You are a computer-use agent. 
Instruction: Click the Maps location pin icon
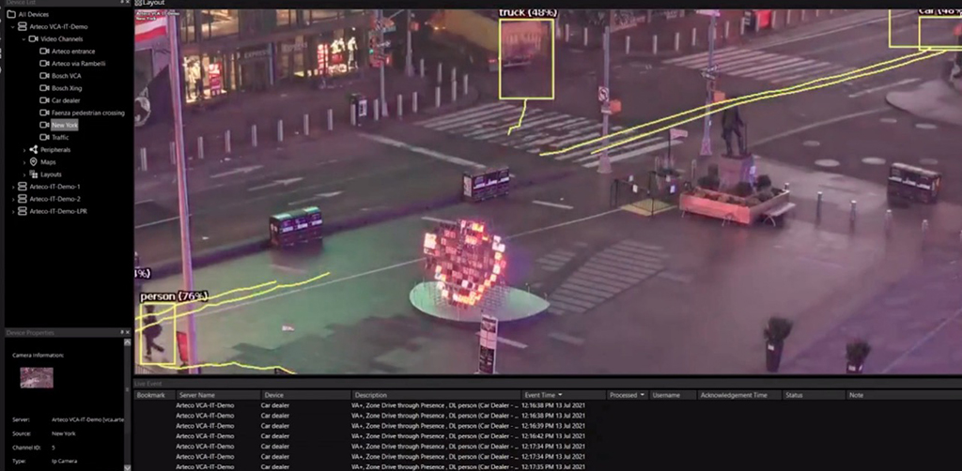(34, 161)
